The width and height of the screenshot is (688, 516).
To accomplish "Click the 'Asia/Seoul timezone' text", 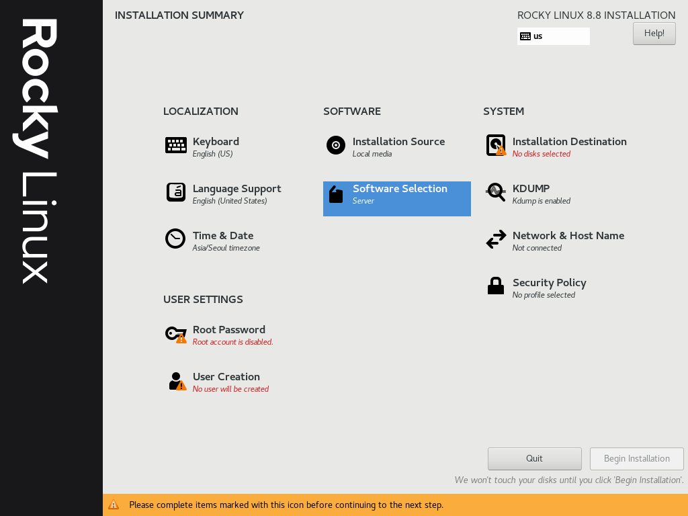I will [226, 248].
